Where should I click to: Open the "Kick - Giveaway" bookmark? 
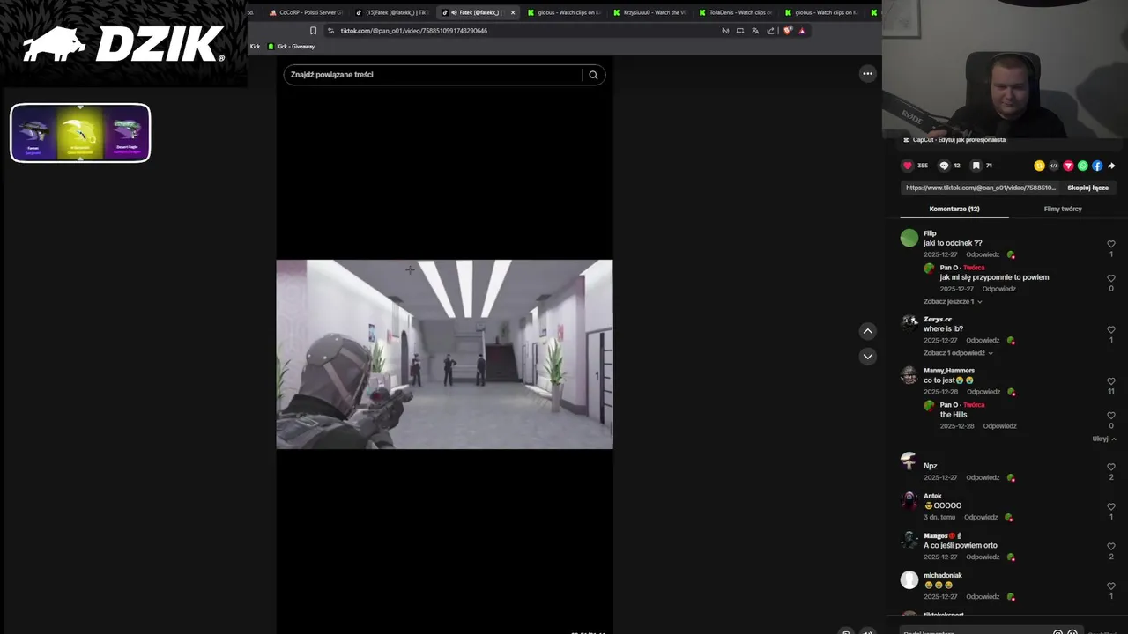click(291, 46)
